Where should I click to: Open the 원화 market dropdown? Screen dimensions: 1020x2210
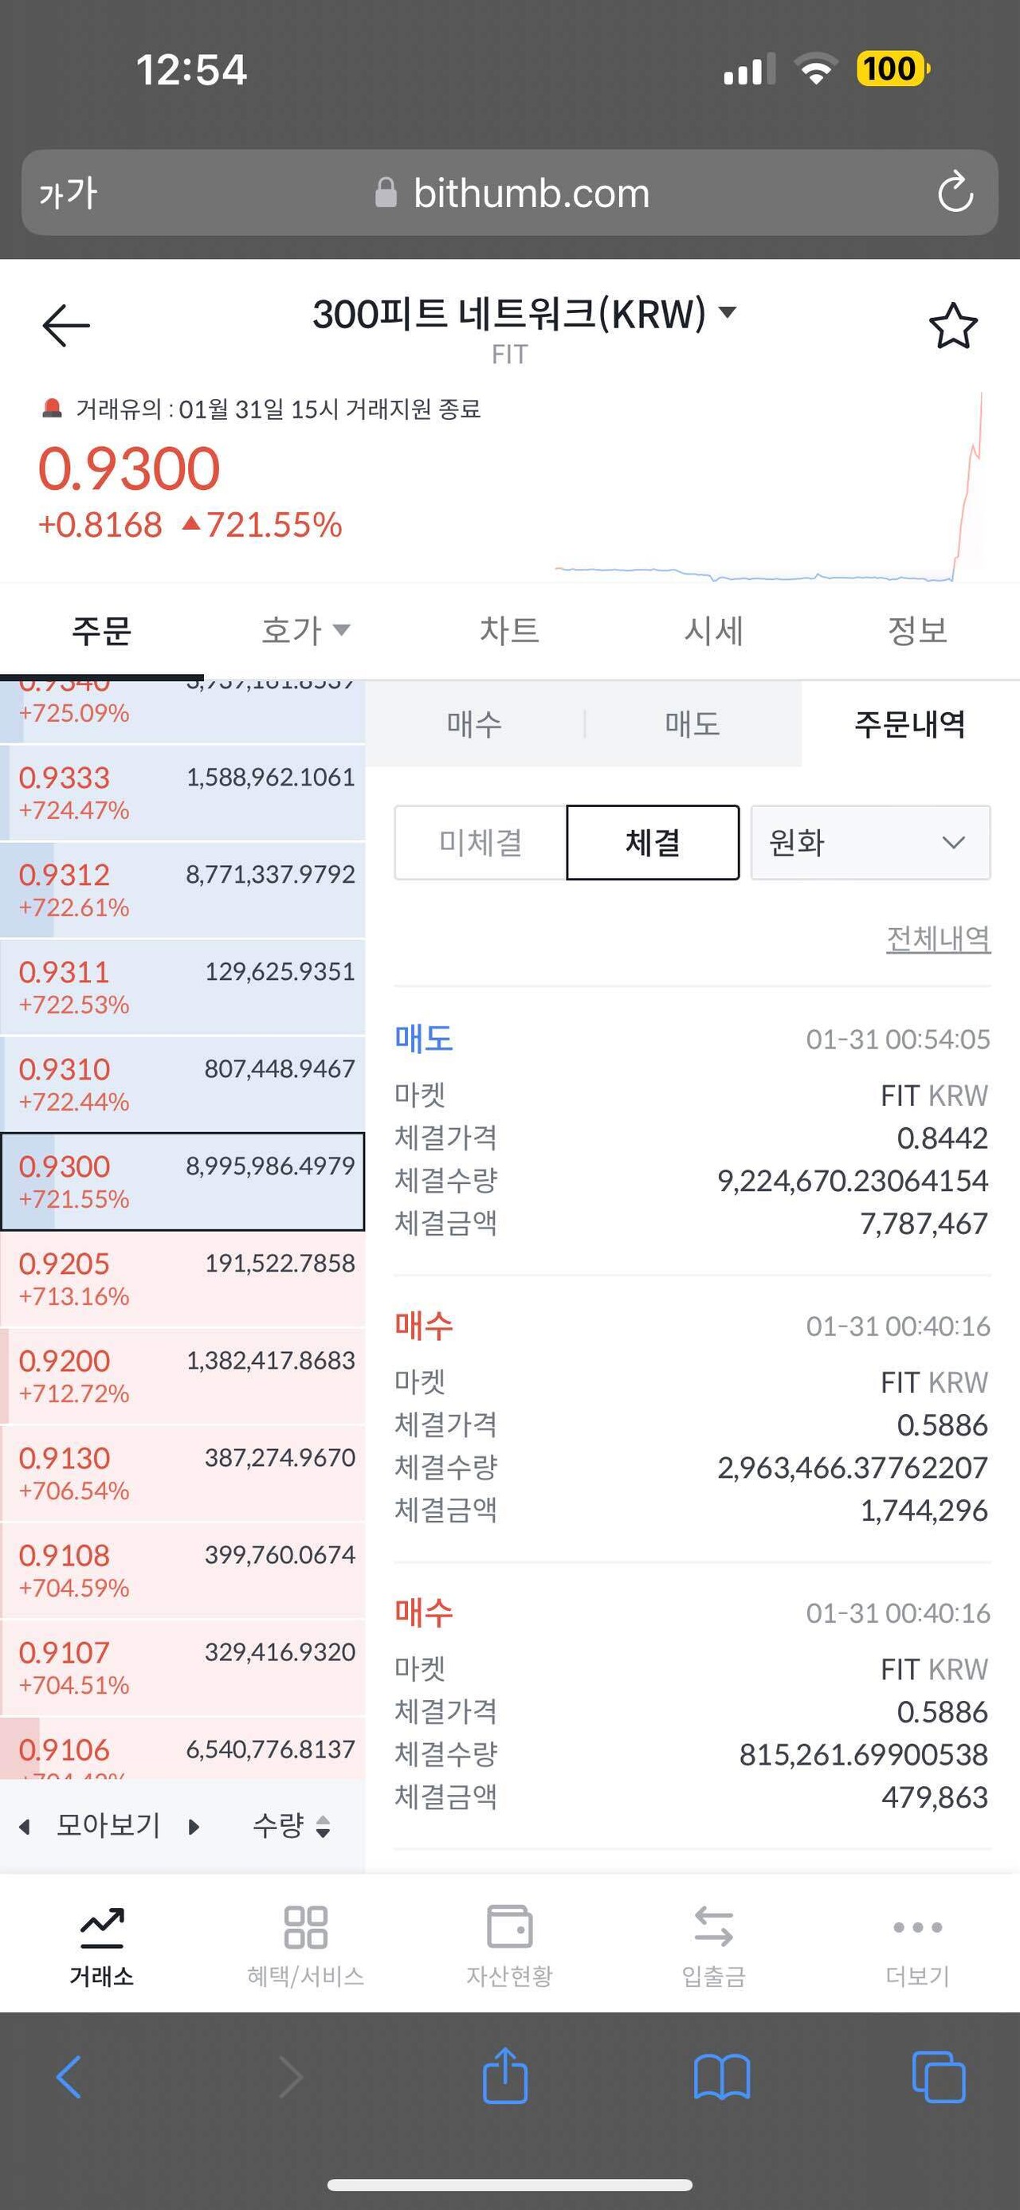click(x=870, y=842)
